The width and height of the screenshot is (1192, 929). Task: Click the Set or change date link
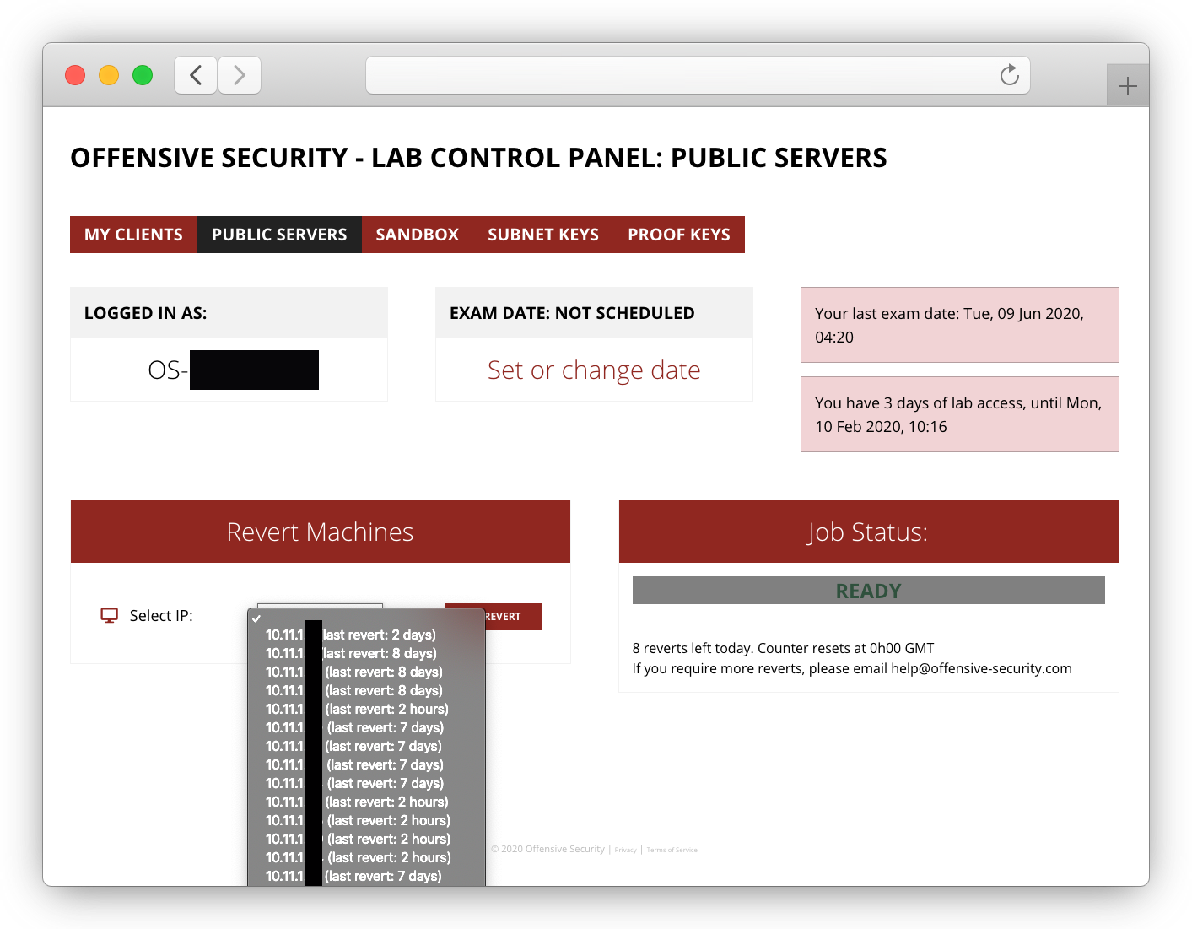pyautogui.click(x=594, y=370)
